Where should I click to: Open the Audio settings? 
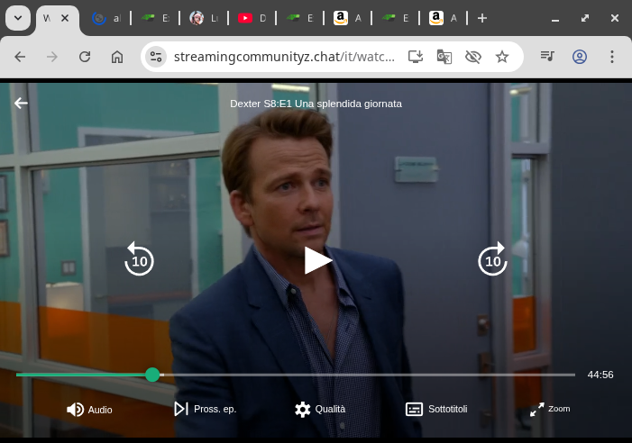click(89, 410)
